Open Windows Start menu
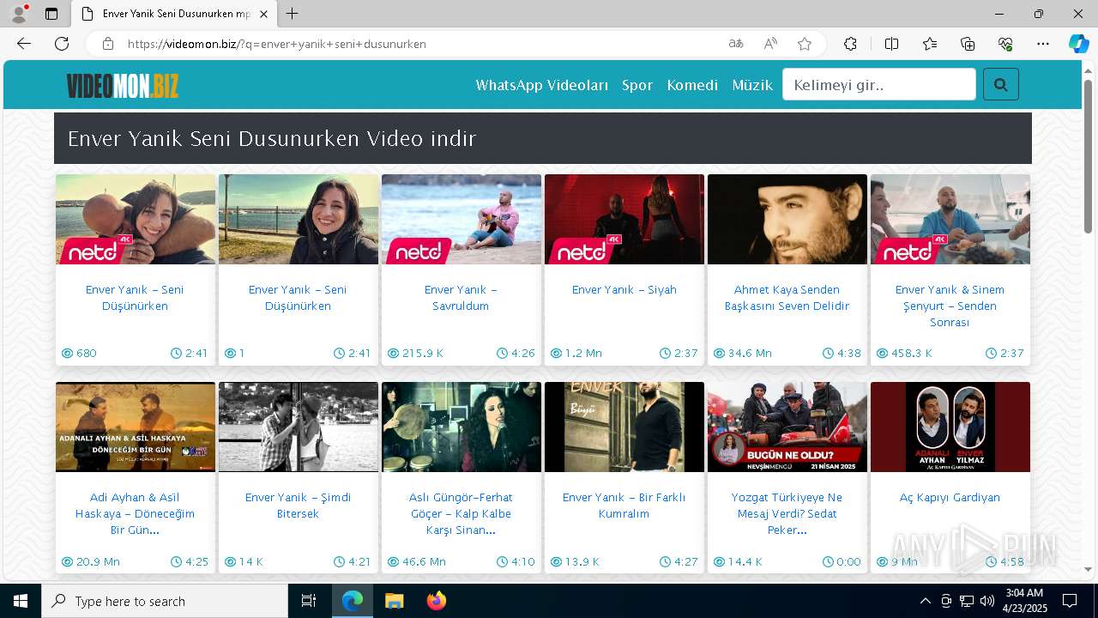The height and width of the screenshot is (618, 1098). coord(21,601)
